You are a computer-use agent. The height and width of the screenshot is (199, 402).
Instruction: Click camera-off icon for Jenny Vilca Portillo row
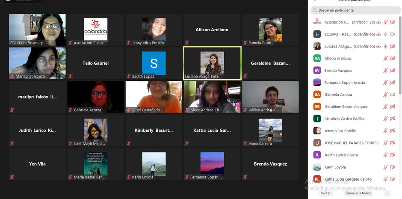[x=393, y=131]
